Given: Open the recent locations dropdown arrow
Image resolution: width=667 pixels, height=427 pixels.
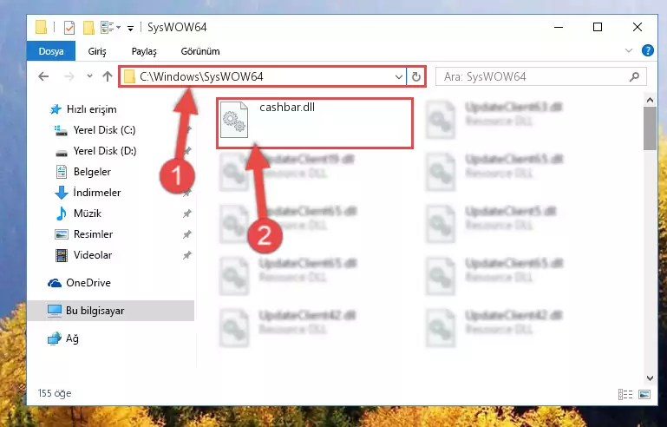Looking at the screenshot, I should click(x=89, y=76).
